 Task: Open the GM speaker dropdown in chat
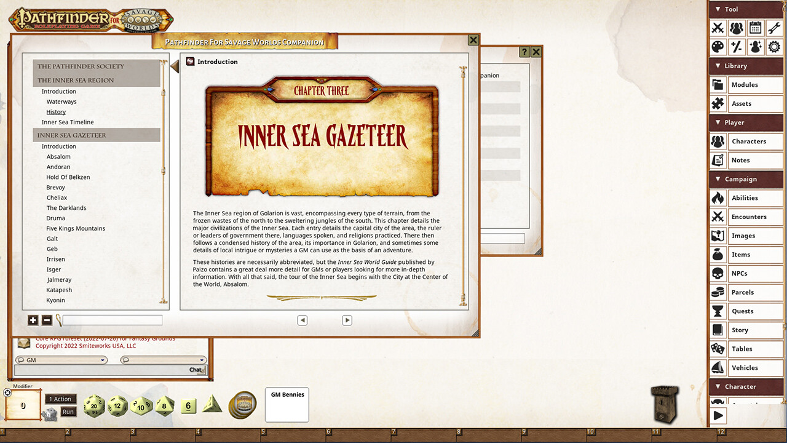[x=60, y=360]
